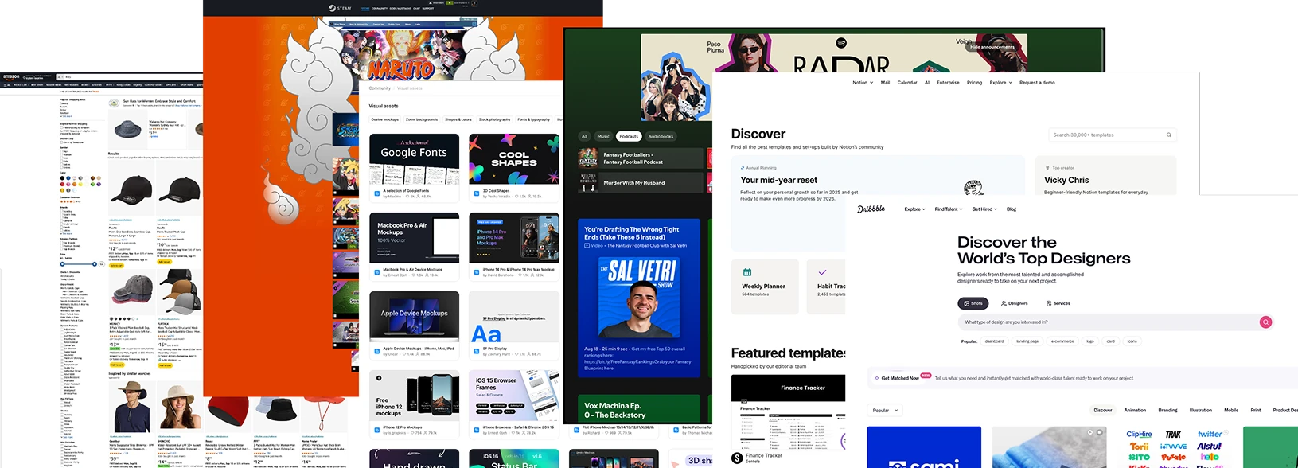The height and width of the screenshot is (468, 1298).
Task: Click the Steam logo in the Steam window
Action: [340, 8]
